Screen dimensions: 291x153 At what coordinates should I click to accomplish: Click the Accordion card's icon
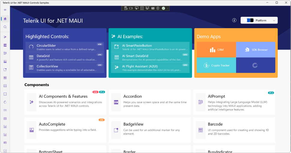(x=116, y=102)
